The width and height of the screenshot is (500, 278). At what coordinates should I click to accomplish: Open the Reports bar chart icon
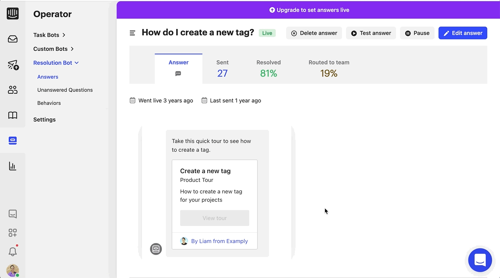click(13, 166)
